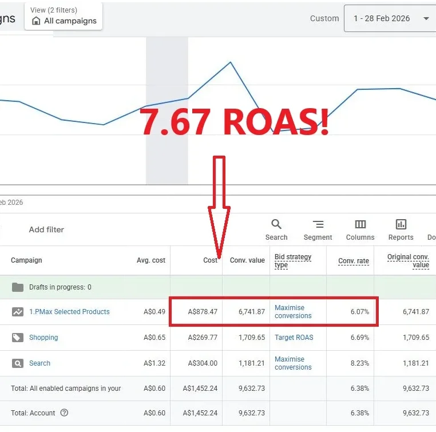Click the Drafts in progress folder icon
436x432 pixels.
[x=18, y=287]
